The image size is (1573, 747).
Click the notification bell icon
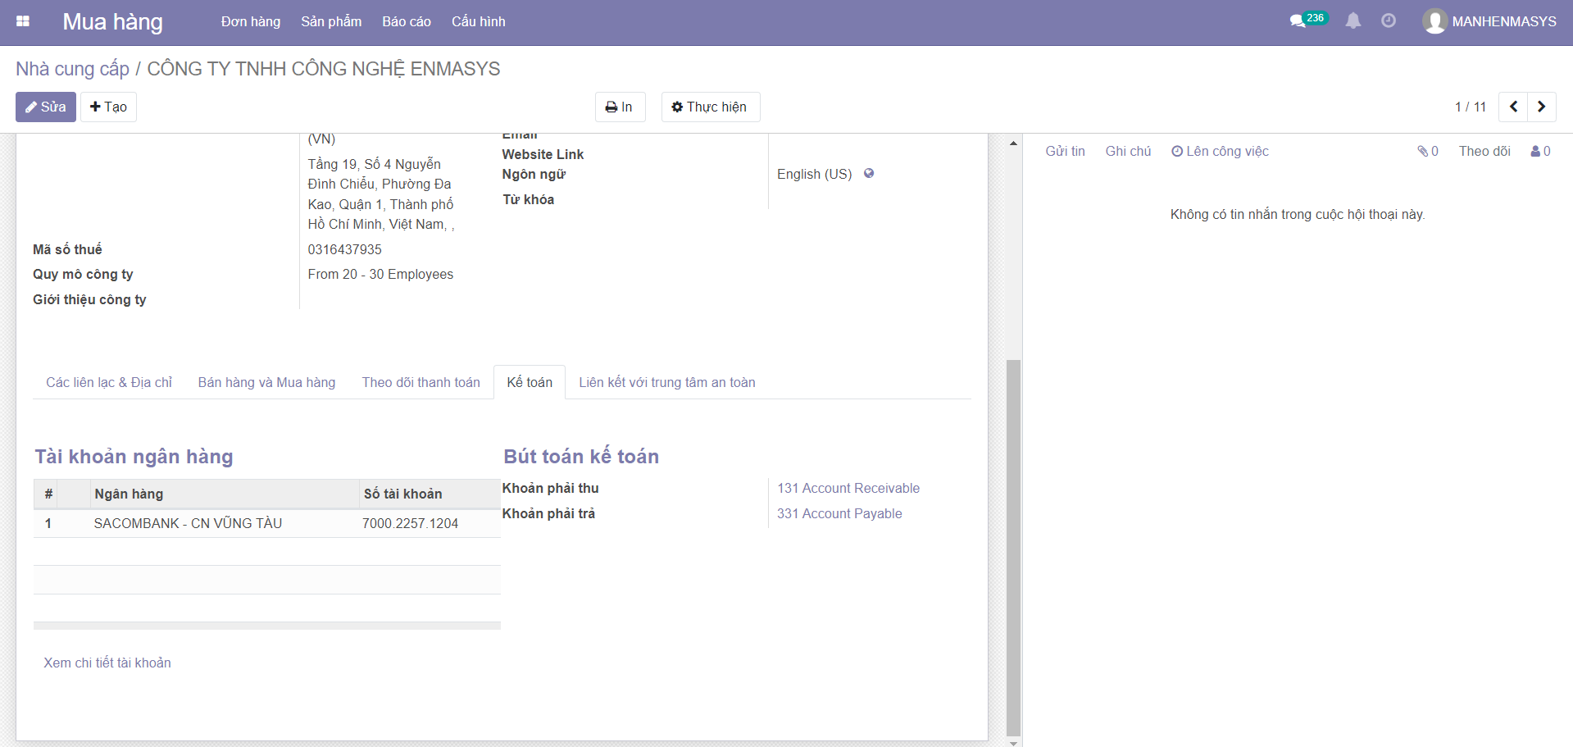1353,21
